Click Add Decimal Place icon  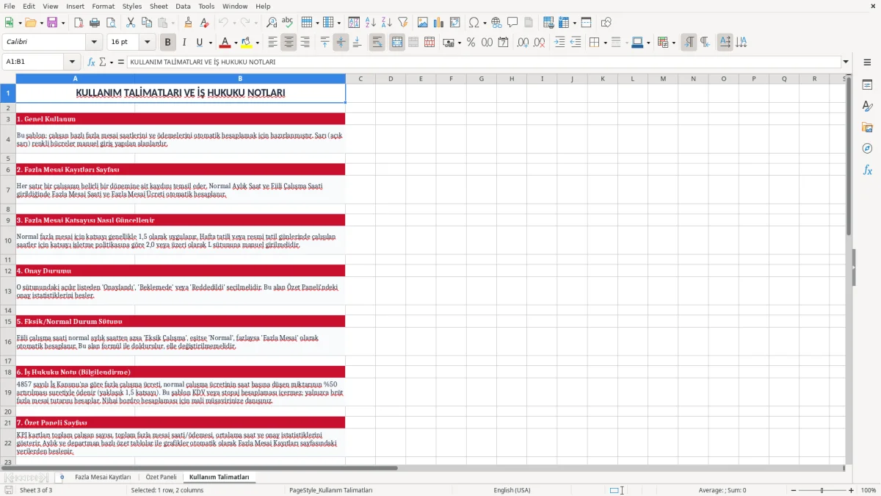523,43
